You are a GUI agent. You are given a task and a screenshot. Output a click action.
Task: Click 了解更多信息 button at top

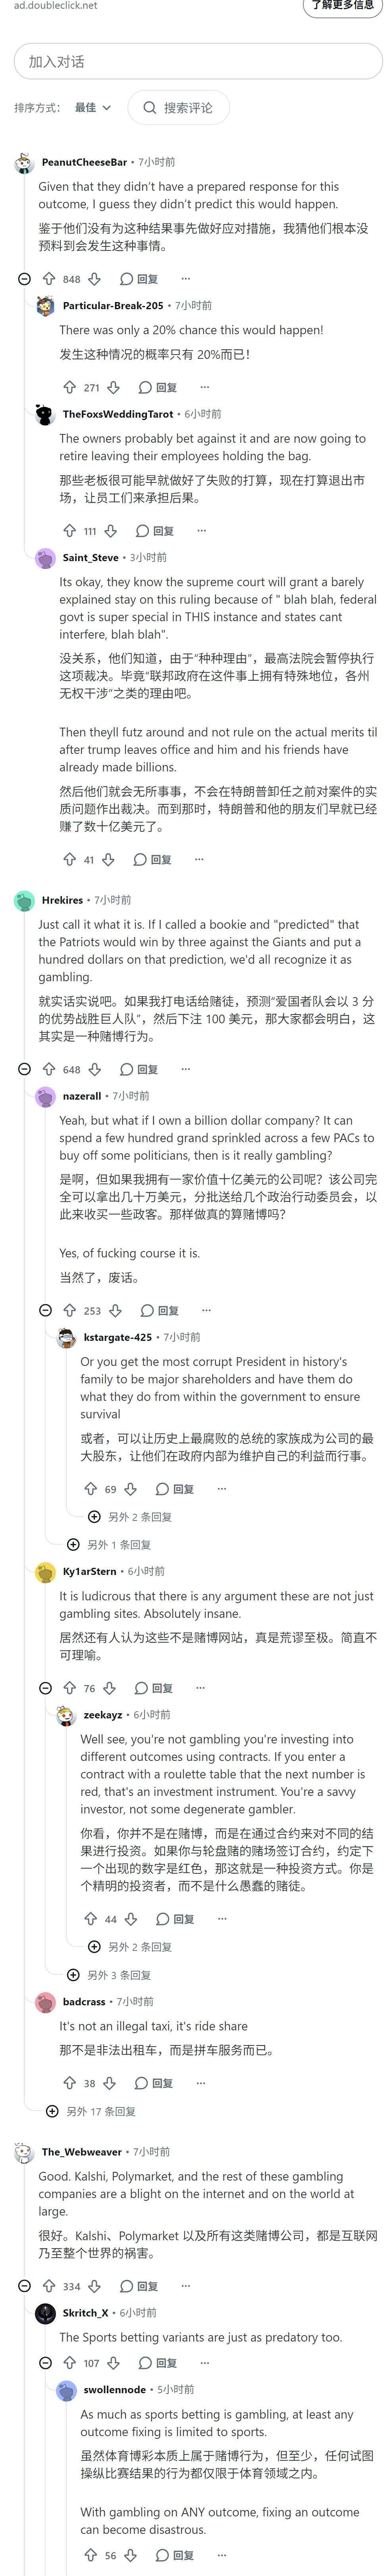click(343, 6)
